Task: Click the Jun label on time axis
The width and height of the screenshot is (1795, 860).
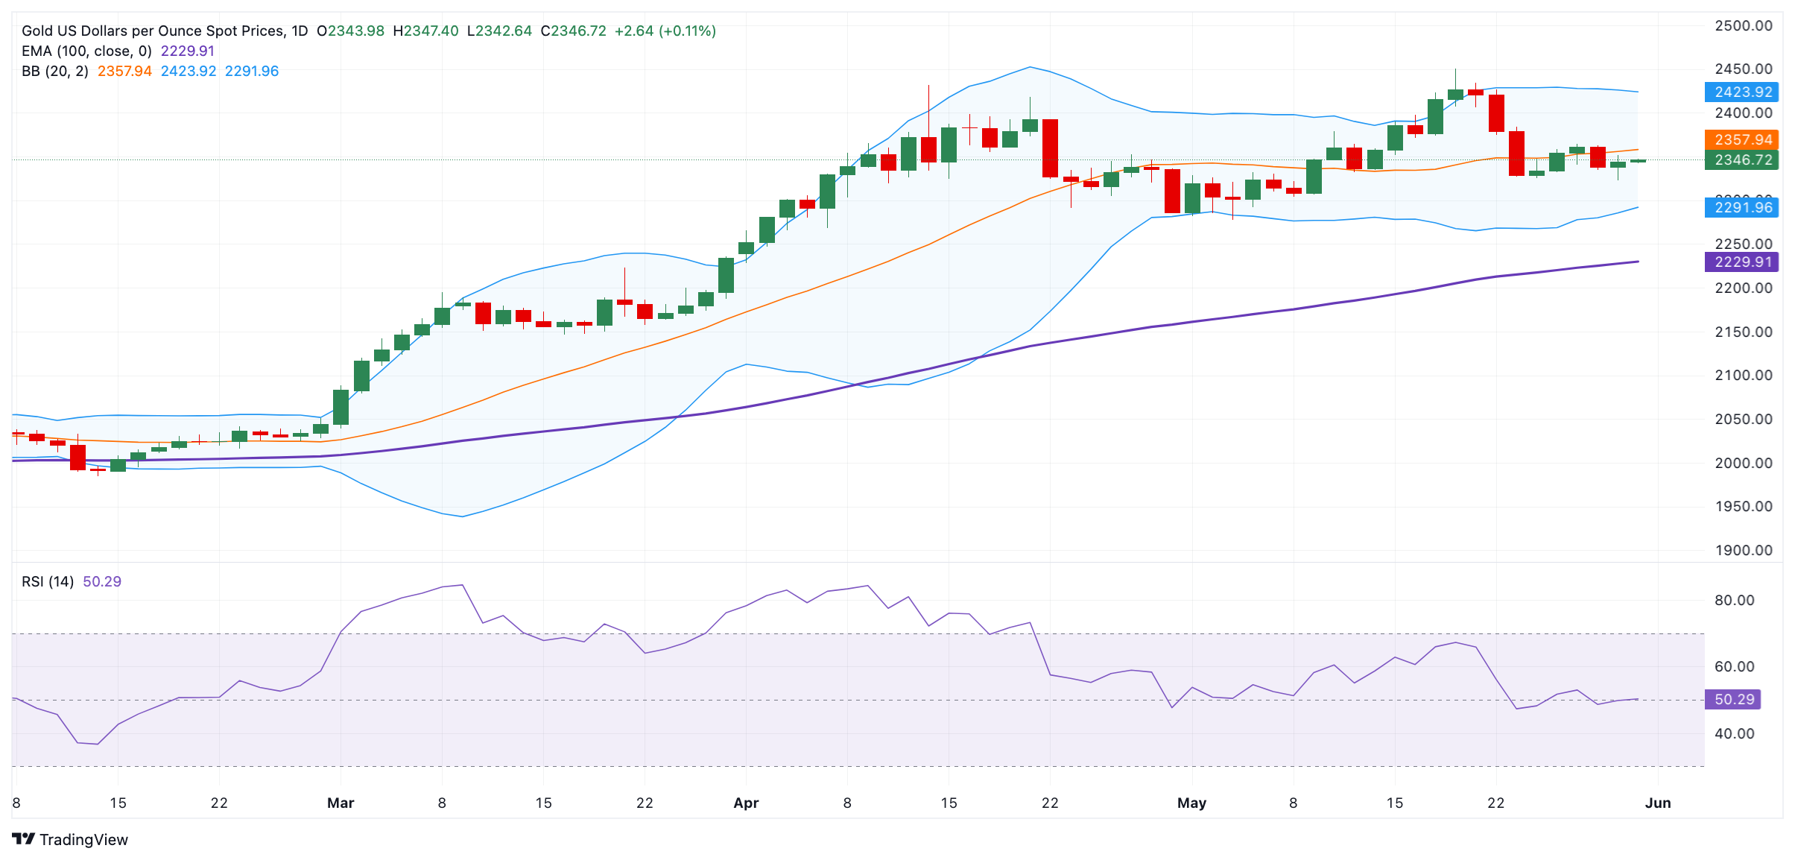Action: [x=1658, y=803]
